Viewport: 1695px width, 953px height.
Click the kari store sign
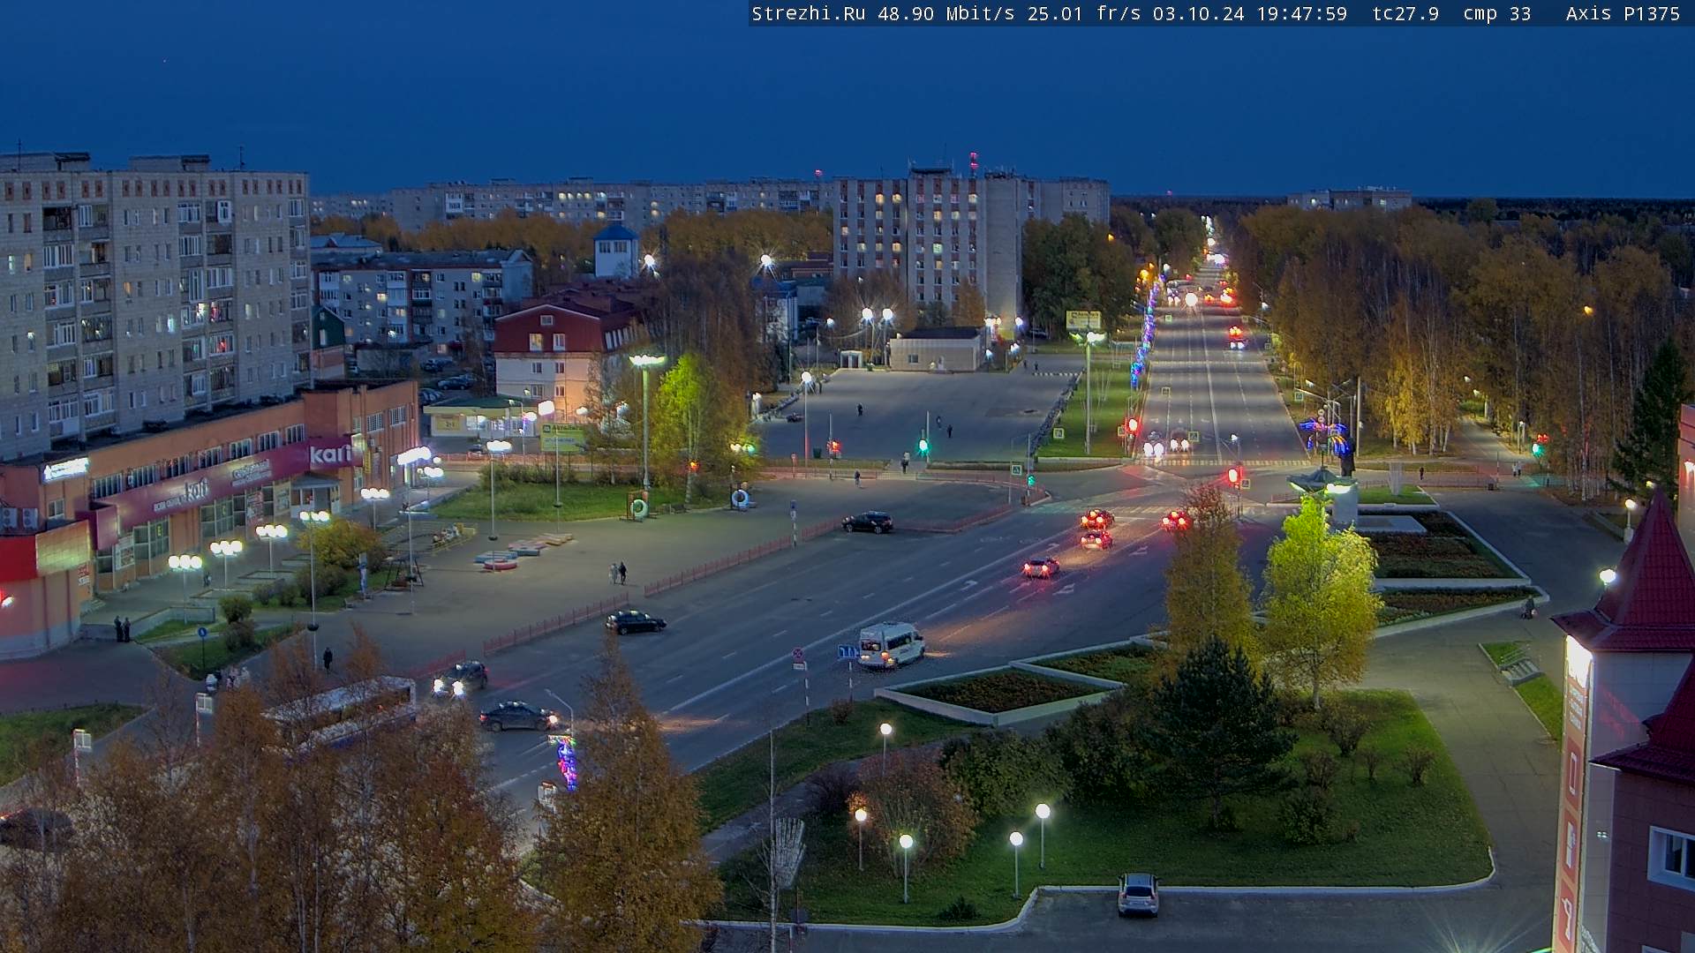point(330,454)
